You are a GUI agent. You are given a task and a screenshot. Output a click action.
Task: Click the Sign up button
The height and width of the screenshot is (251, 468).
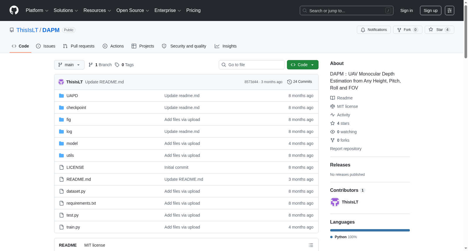431,10
